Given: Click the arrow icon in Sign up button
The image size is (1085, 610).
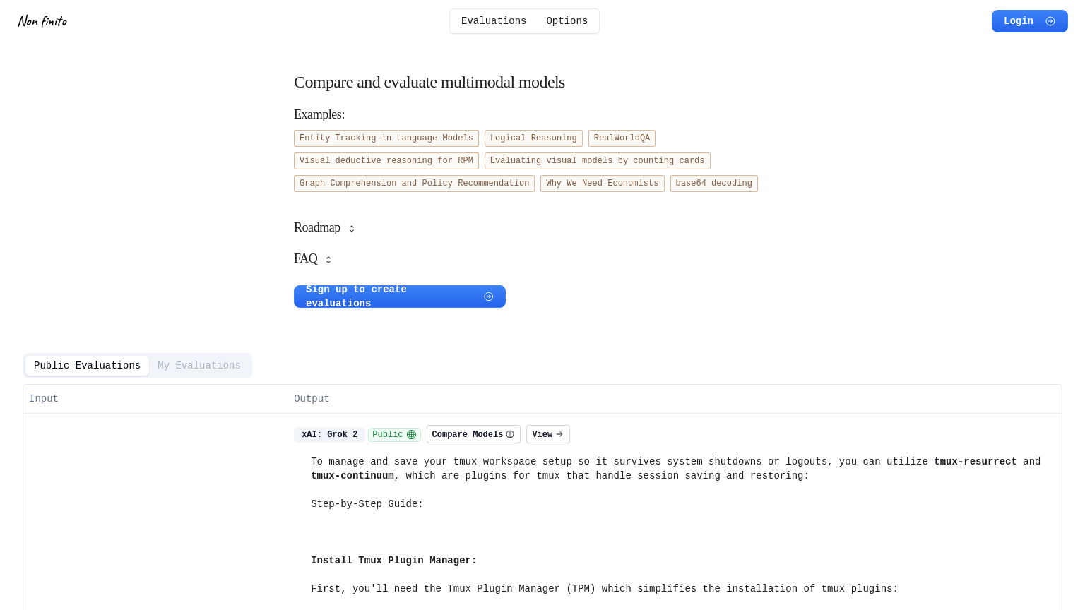Looking at the screenshot, I should (x=488, y=297).
